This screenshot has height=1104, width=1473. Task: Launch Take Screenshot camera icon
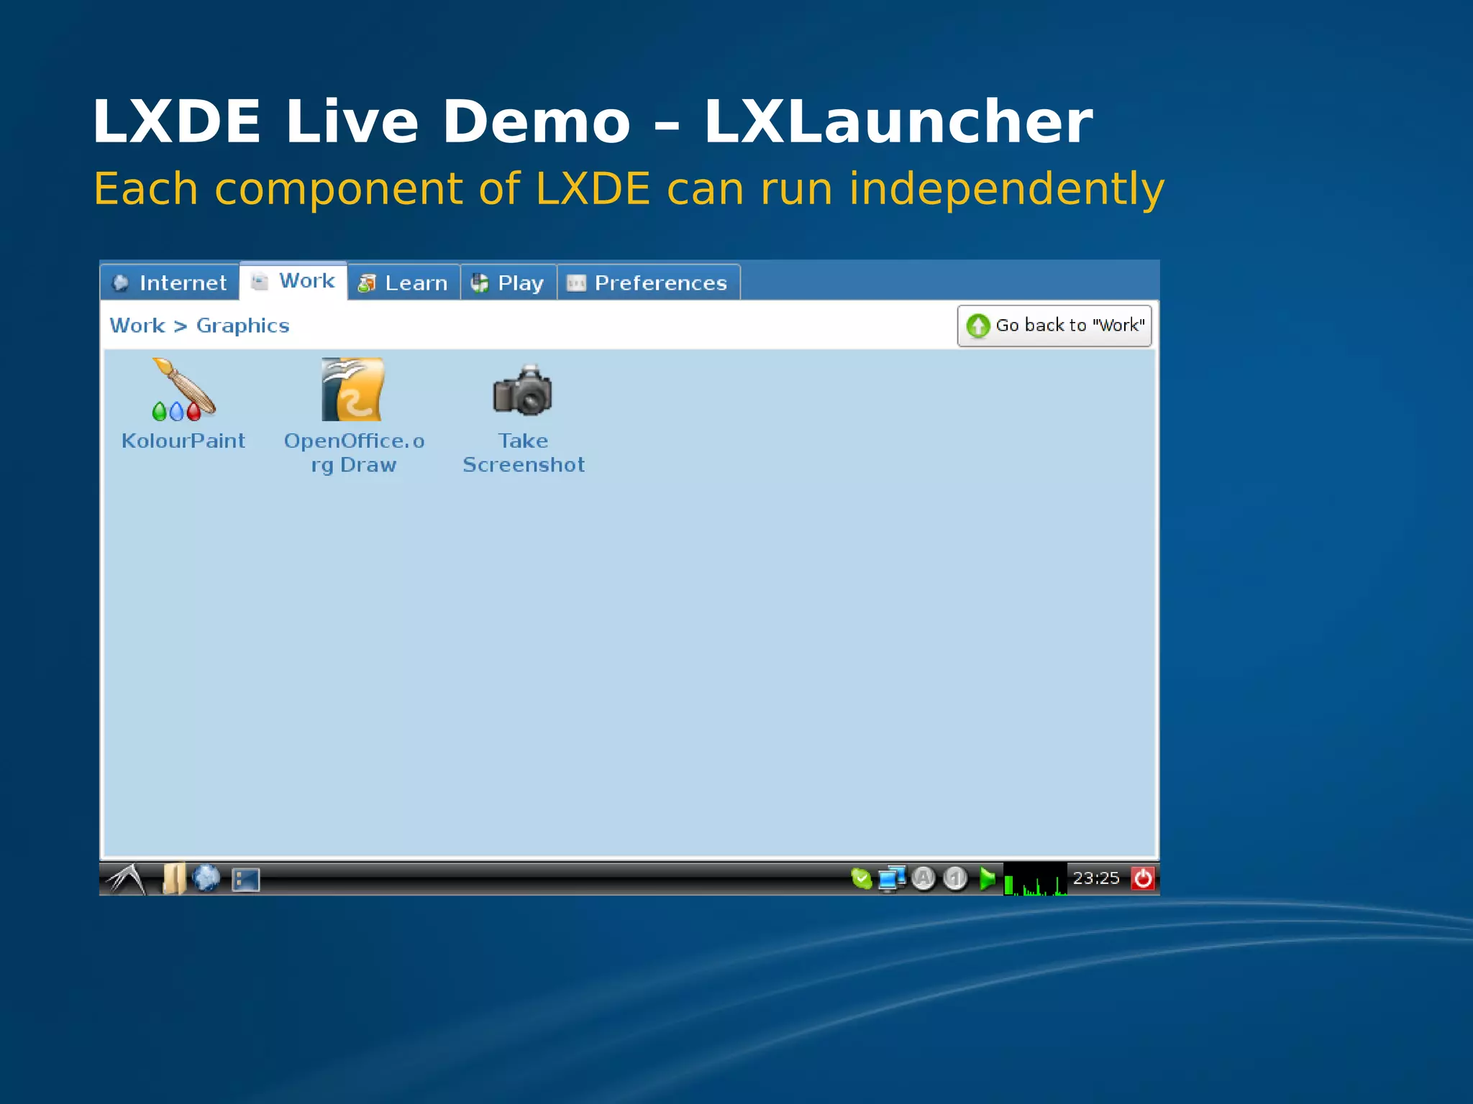tap(523, 390)
